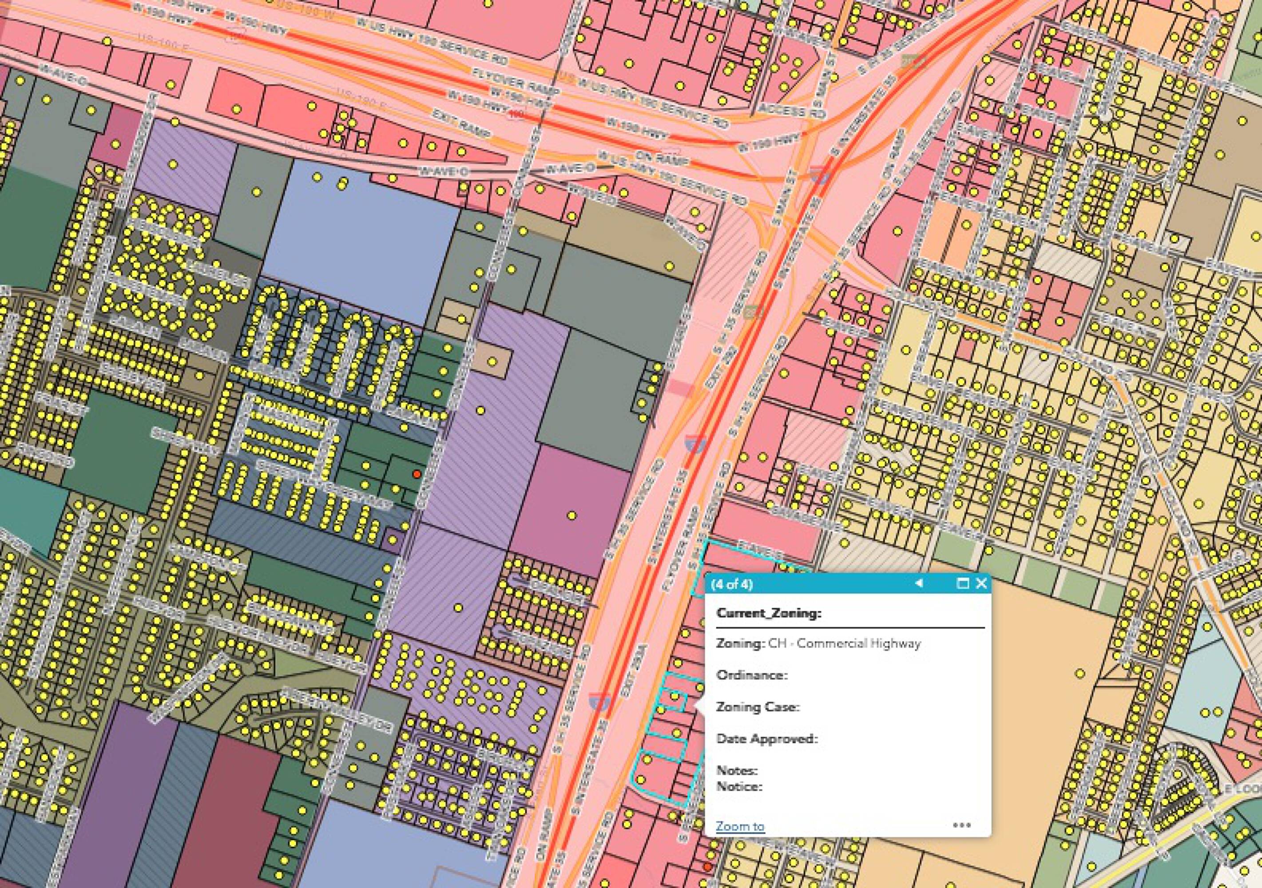Click the Ordinance field label

click(752, 675)
